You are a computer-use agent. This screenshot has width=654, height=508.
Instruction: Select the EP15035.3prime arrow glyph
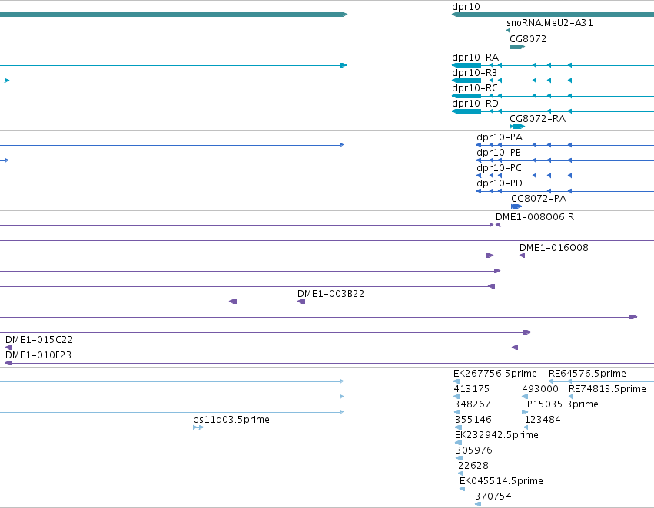click(x=525, y=412)
